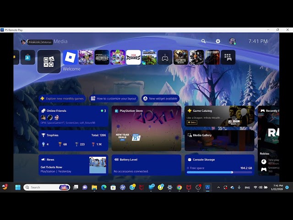The height and width of the screenshot is (220, 293).
Task: Click the colorful game tile before Marvel Rivals
Action: (118, 57)
